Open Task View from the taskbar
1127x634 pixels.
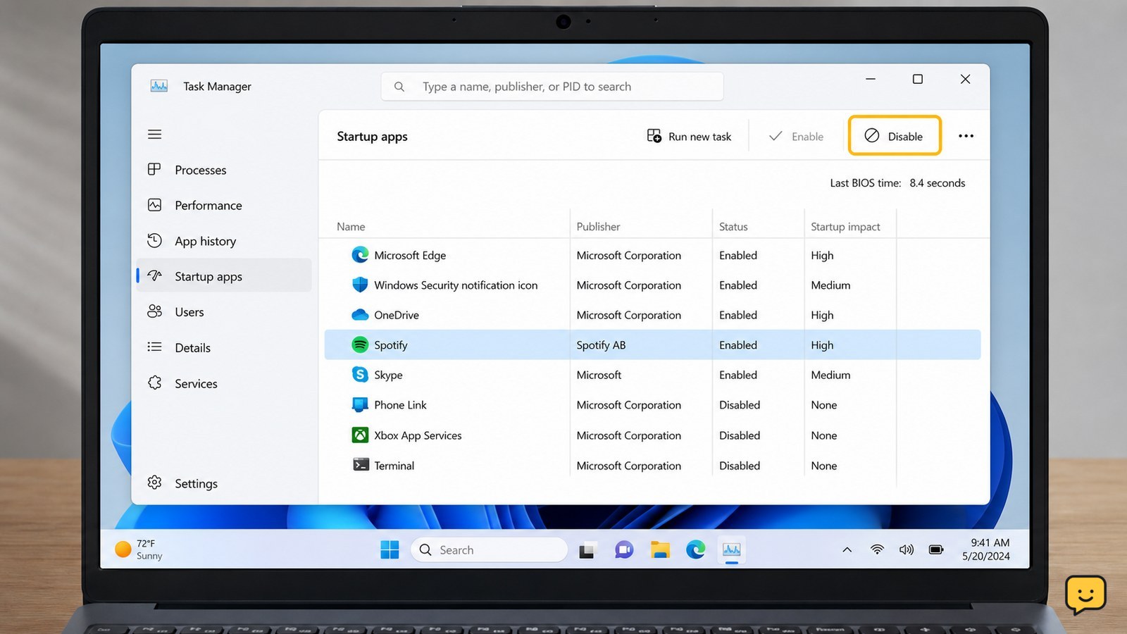[x=587, y=550]
